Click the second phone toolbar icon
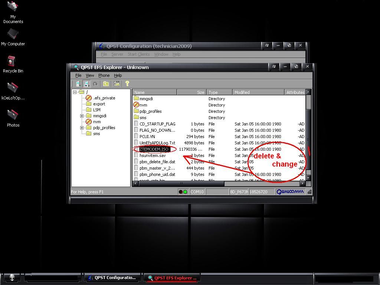Viewport: 380px width, 285px height. 86,84
